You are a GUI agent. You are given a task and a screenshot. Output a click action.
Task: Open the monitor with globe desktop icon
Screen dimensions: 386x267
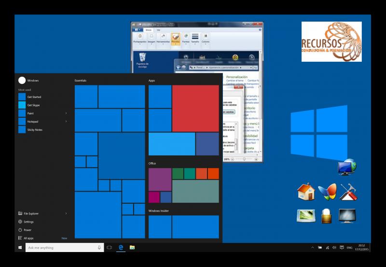click(347, 168)
